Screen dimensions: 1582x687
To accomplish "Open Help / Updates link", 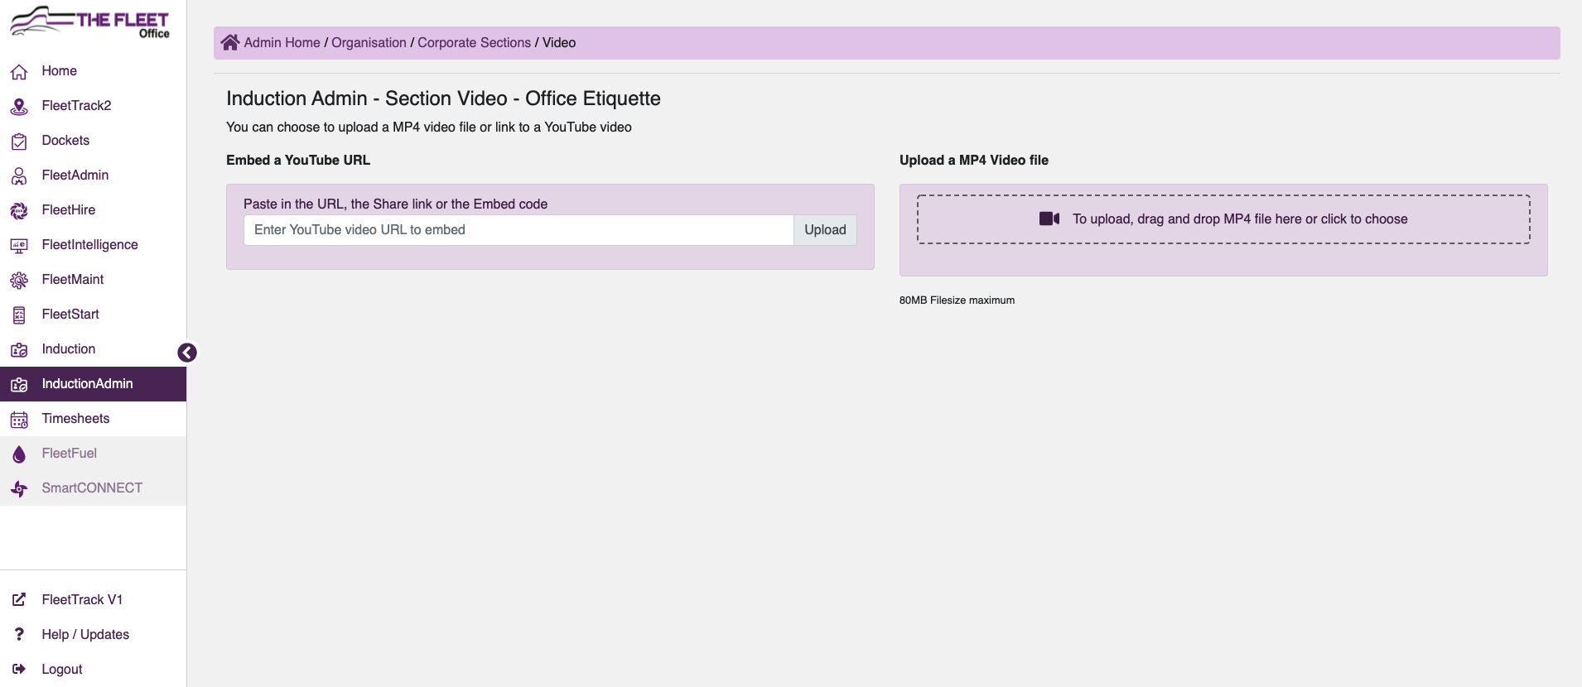I will 93,634.
